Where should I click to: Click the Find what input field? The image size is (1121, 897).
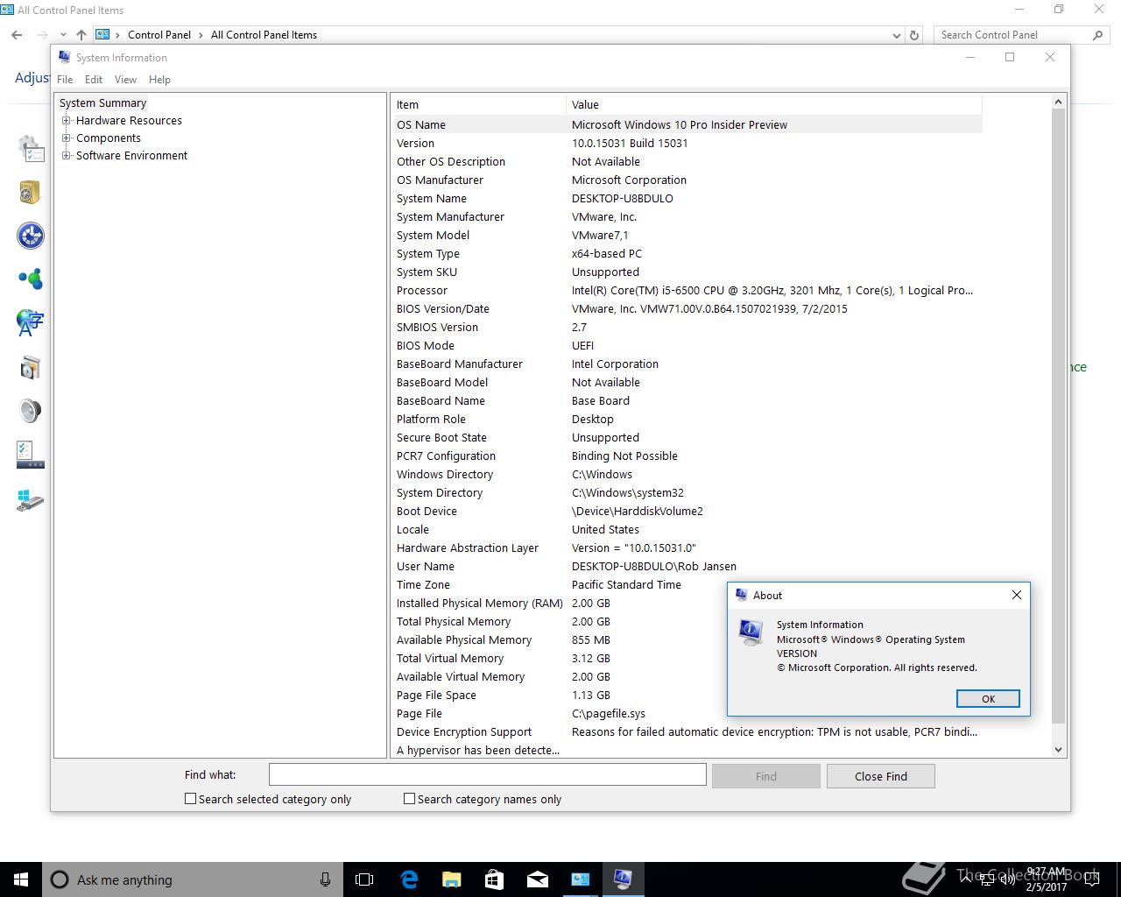487,774
